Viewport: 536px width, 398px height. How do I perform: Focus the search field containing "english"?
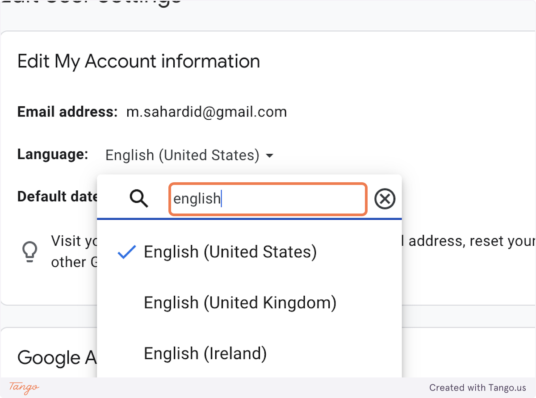[268, 199]
